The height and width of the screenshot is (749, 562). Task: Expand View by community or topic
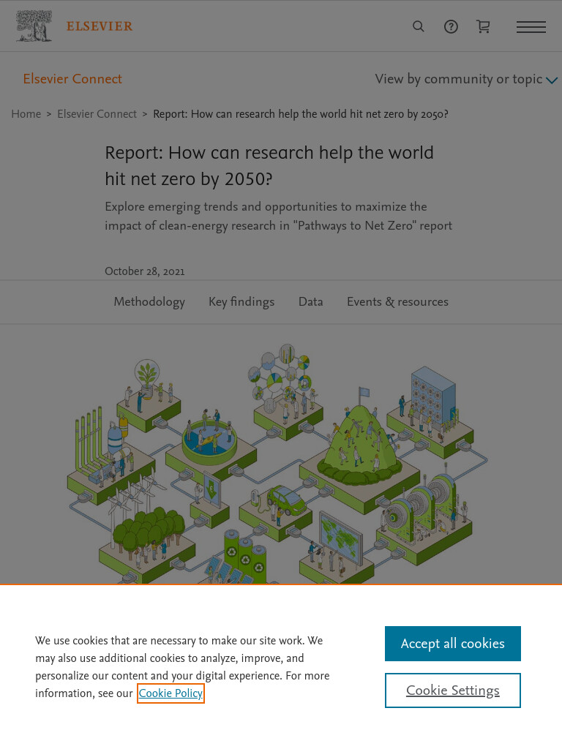(466, 79)
